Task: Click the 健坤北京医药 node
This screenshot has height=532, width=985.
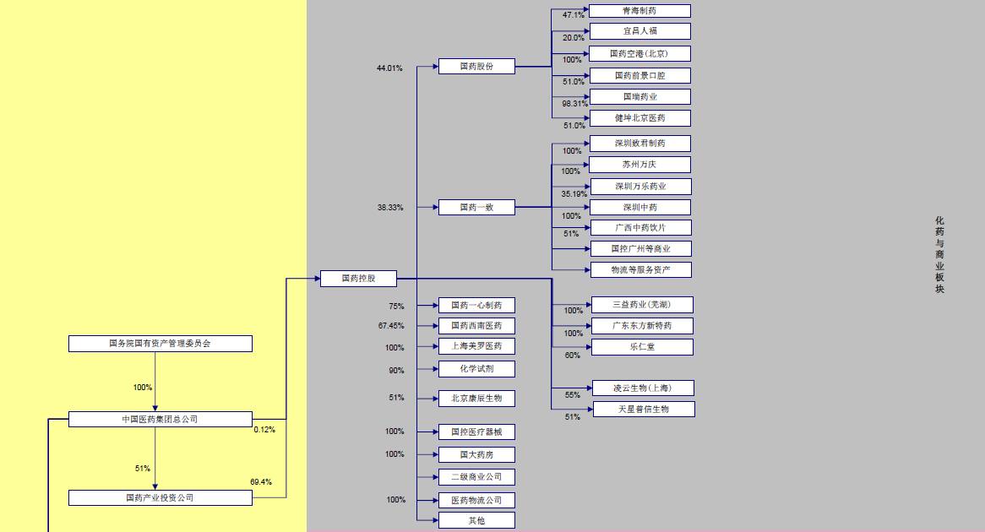Action: click(639, 118)
